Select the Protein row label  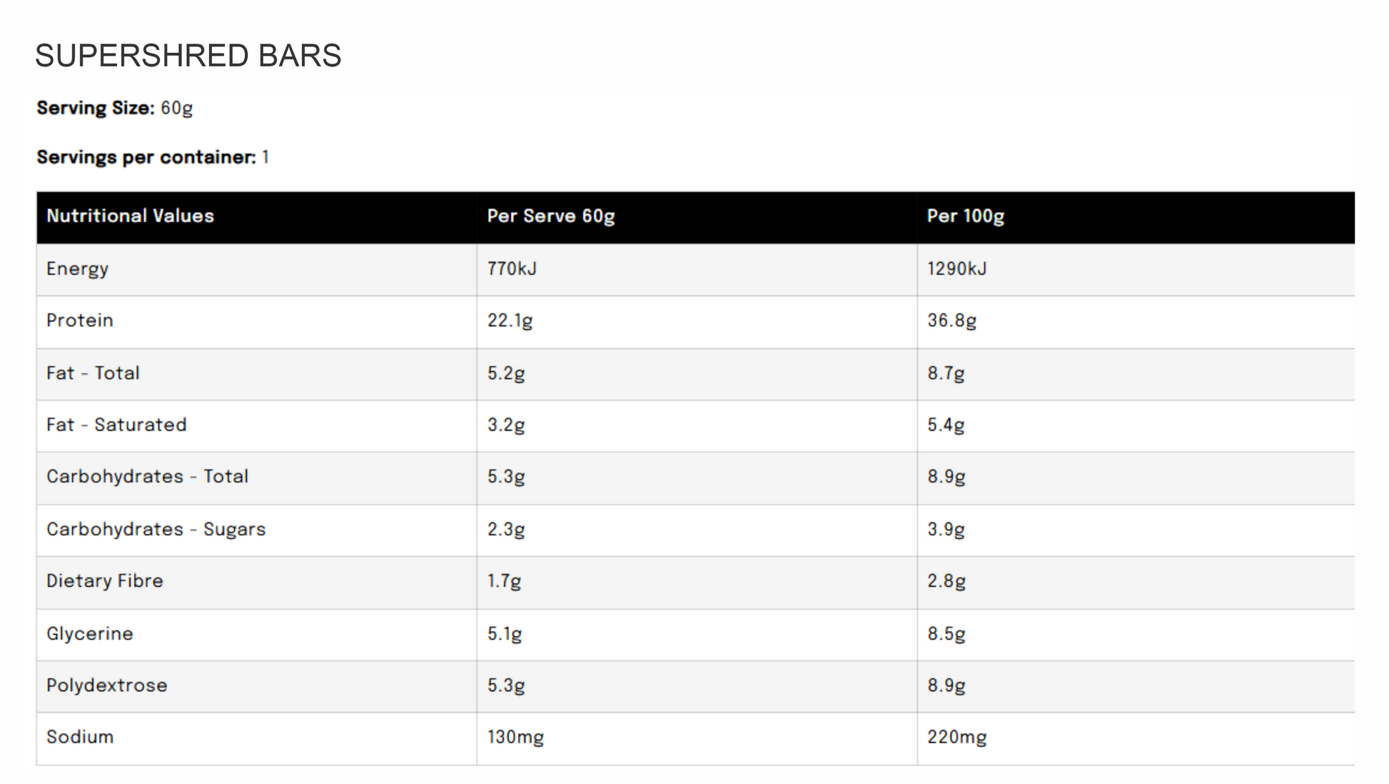point(80,321)
